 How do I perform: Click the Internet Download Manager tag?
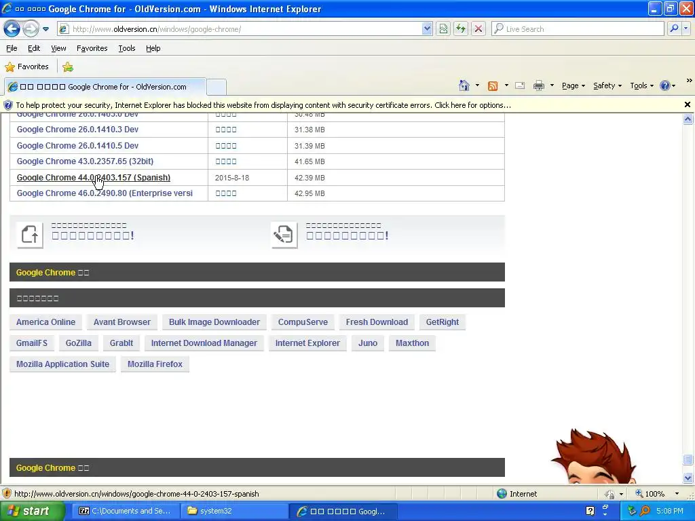(204, 343)
